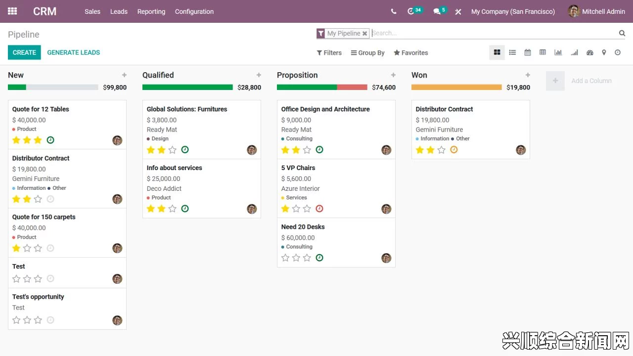Image resolution: width=633 pixels, height=356 pixels.
Task: Click GENERATE LEADS button
Action: click(74, 52)
